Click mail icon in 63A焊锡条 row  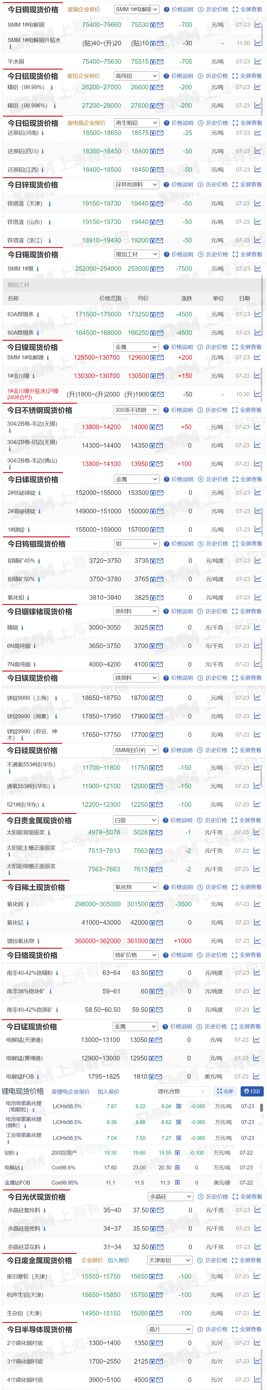160,315
